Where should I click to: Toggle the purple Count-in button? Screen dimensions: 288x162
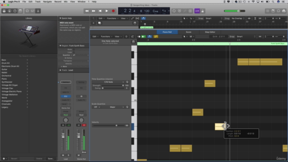pyautogui.click(x=197, y=11)
